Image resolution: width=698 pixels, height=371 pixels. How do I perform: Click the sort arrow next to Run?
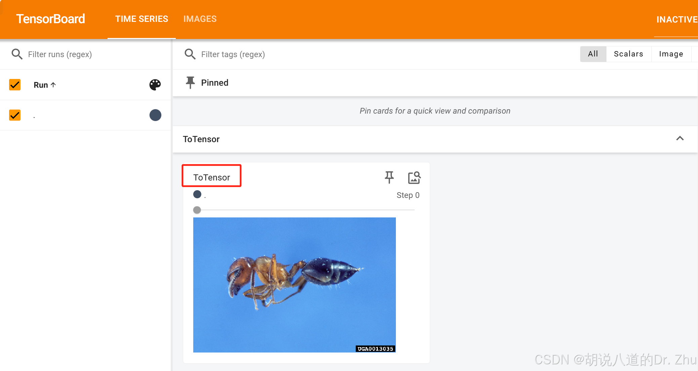click(x=53, y=85)
